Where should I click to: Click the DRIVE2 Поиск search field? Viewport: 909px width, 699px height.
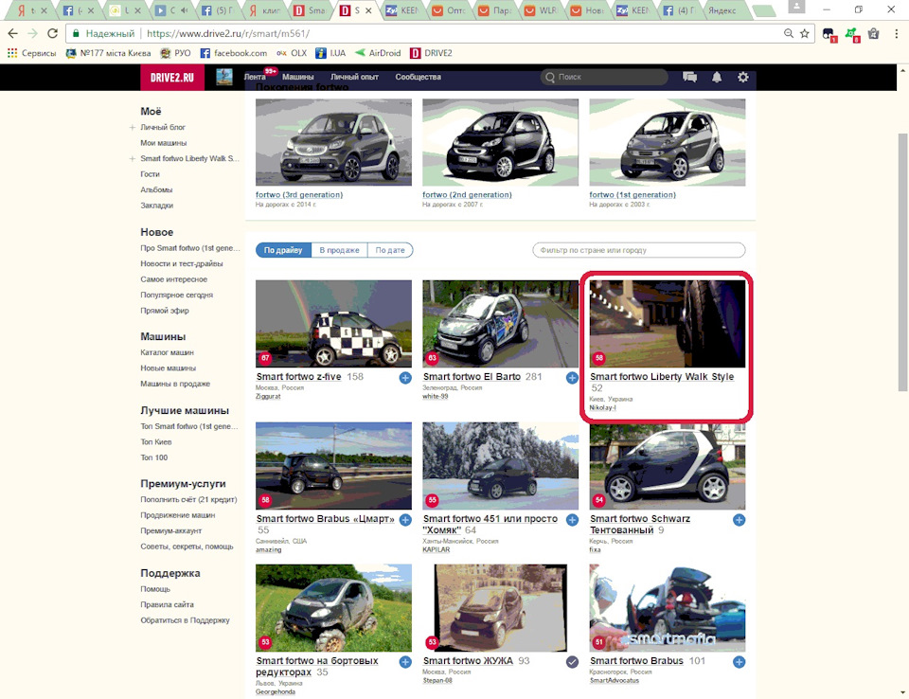[604, 77]
